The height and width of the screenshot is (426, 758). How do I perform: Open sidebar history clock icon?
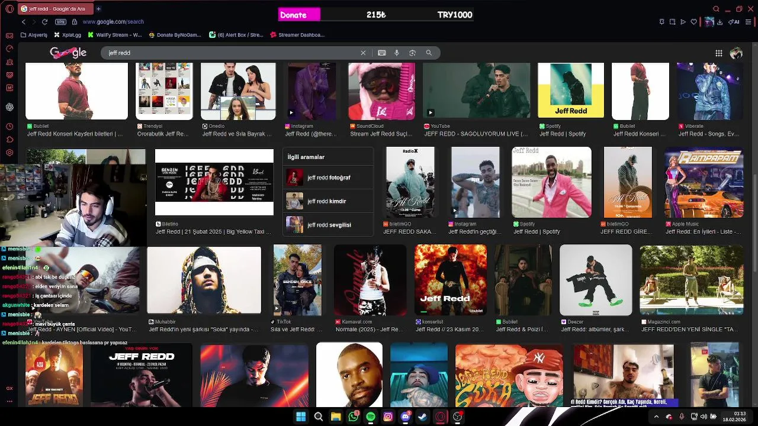[x=9, y=127]
